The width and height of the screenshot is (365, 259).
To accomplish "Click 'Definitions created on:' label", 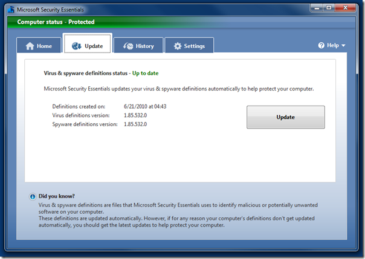I will click(79, 106).
